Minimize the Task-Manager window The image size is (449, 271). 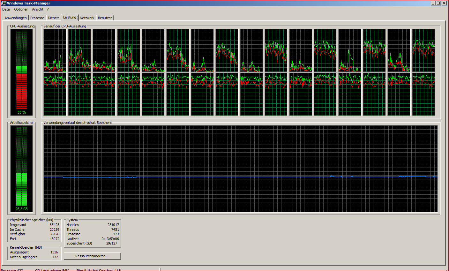pos(433,3)
